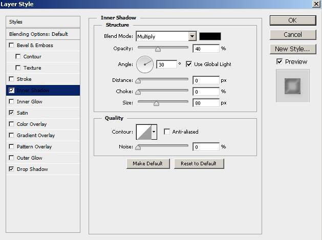Click the Cancel button

click(293, 34)
